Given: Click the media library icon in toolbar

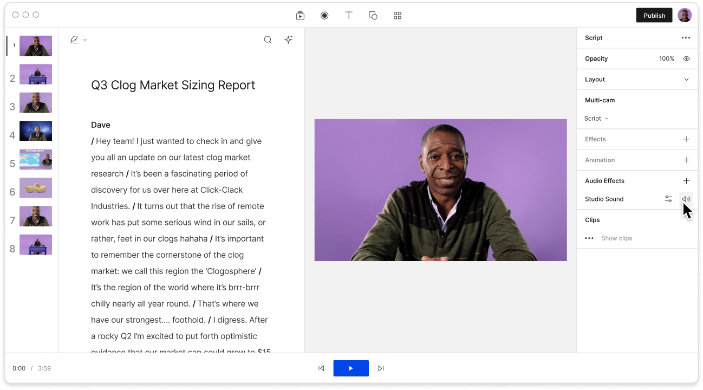Looking at the screenshot, I should (x=300, y=16).
